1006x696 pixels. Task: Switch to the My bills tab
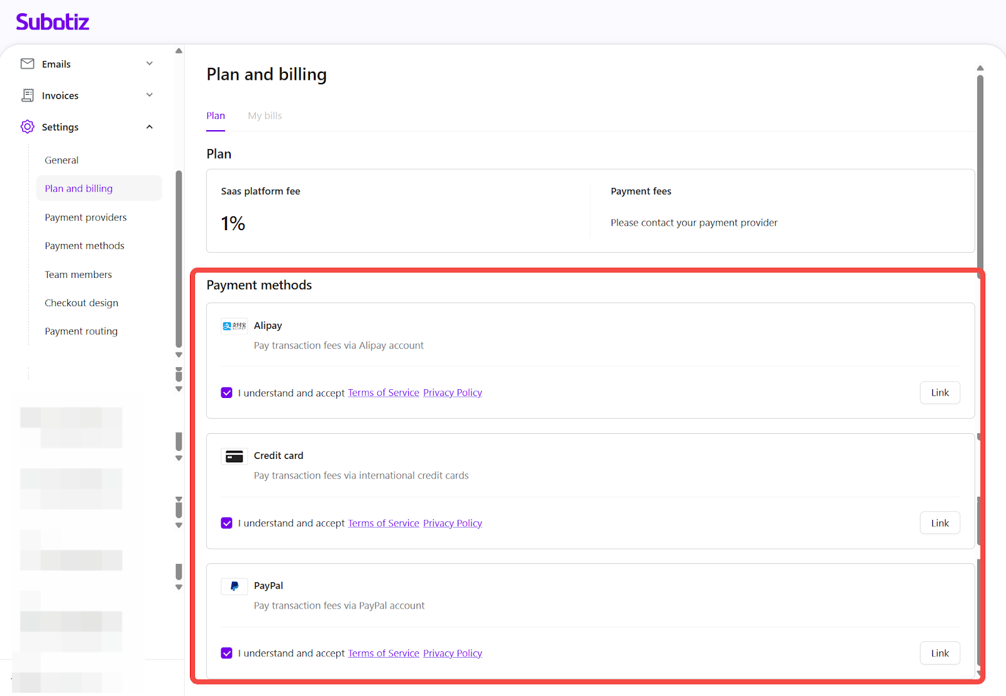click(x=265, y=116)
